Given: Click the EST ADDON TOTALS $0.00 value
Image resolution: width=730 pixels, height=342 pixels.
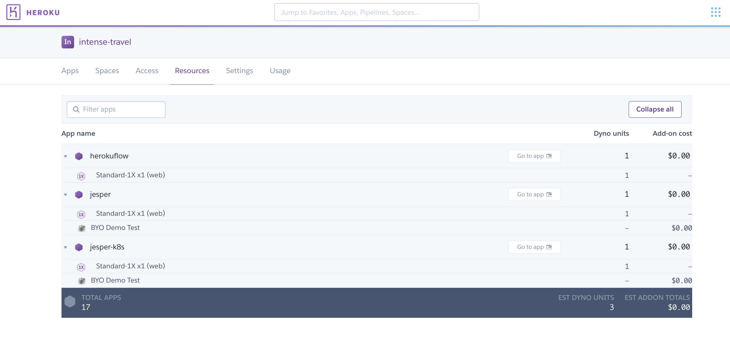Looking at the screenshot, I should tap(679, 307).
